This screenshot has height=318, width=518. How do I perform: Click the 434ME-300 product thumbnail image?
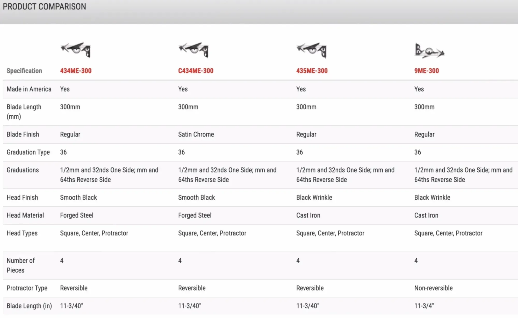76,50
